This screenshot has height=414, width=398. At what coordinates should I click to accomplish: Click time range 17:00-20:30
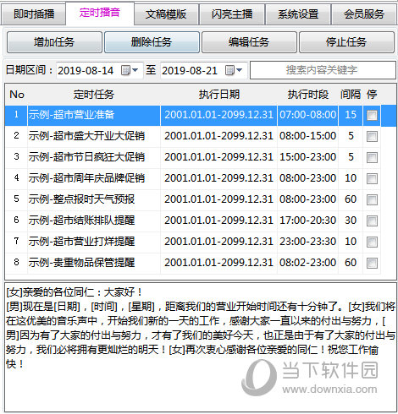coord(307,221)
